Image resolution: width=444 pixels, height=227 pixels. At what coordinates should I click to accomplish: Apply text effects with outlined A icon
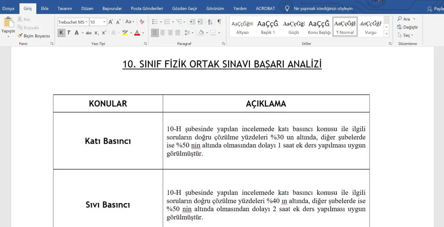click(x=113, y=33)
